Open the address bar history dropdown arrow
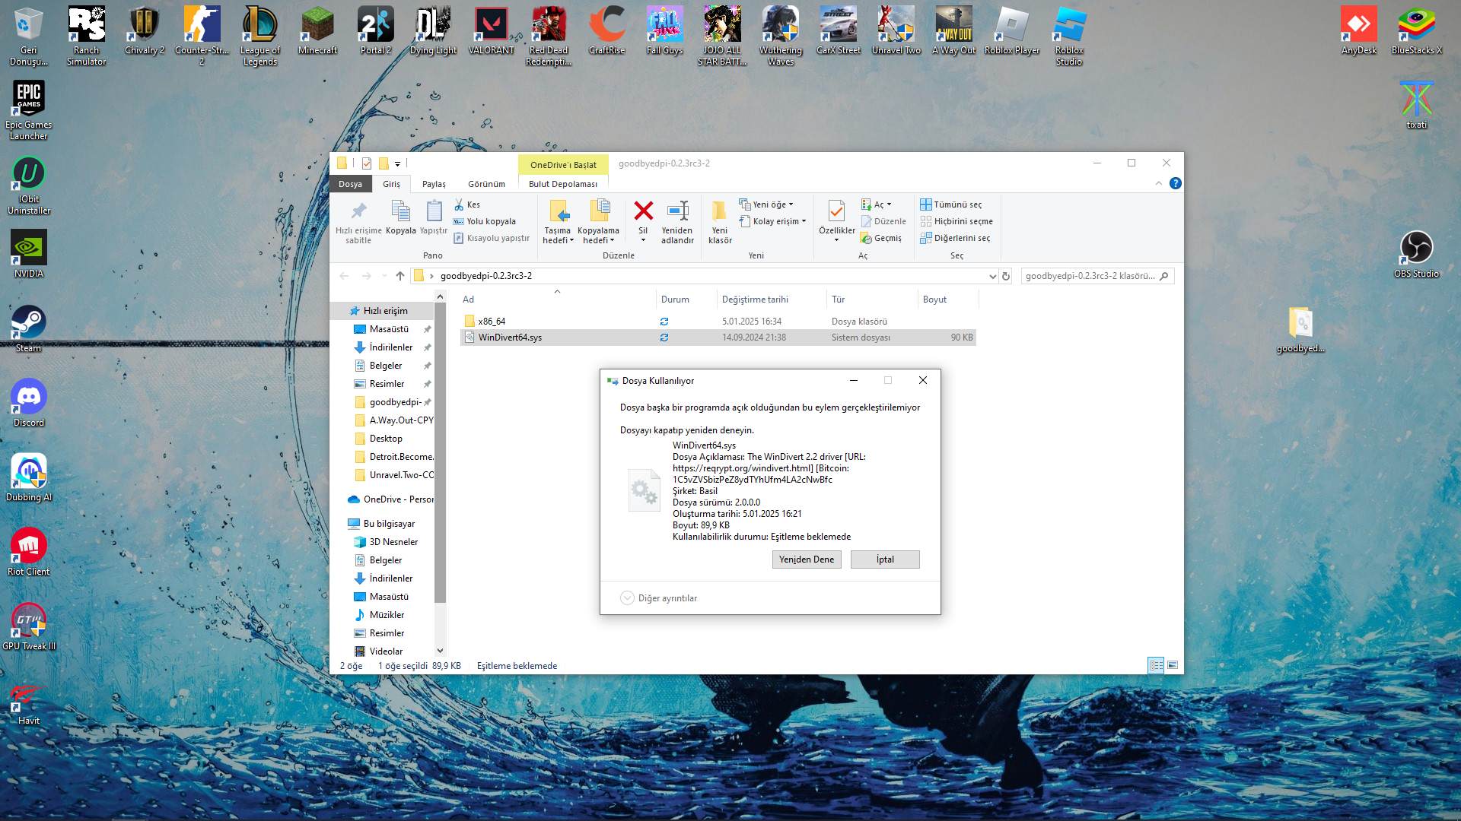Image resolution: width=1461 pixels, height=821 pixels. point(992,276)
